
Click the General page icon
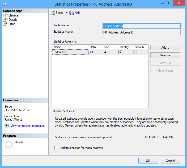[x=5, y=15]
